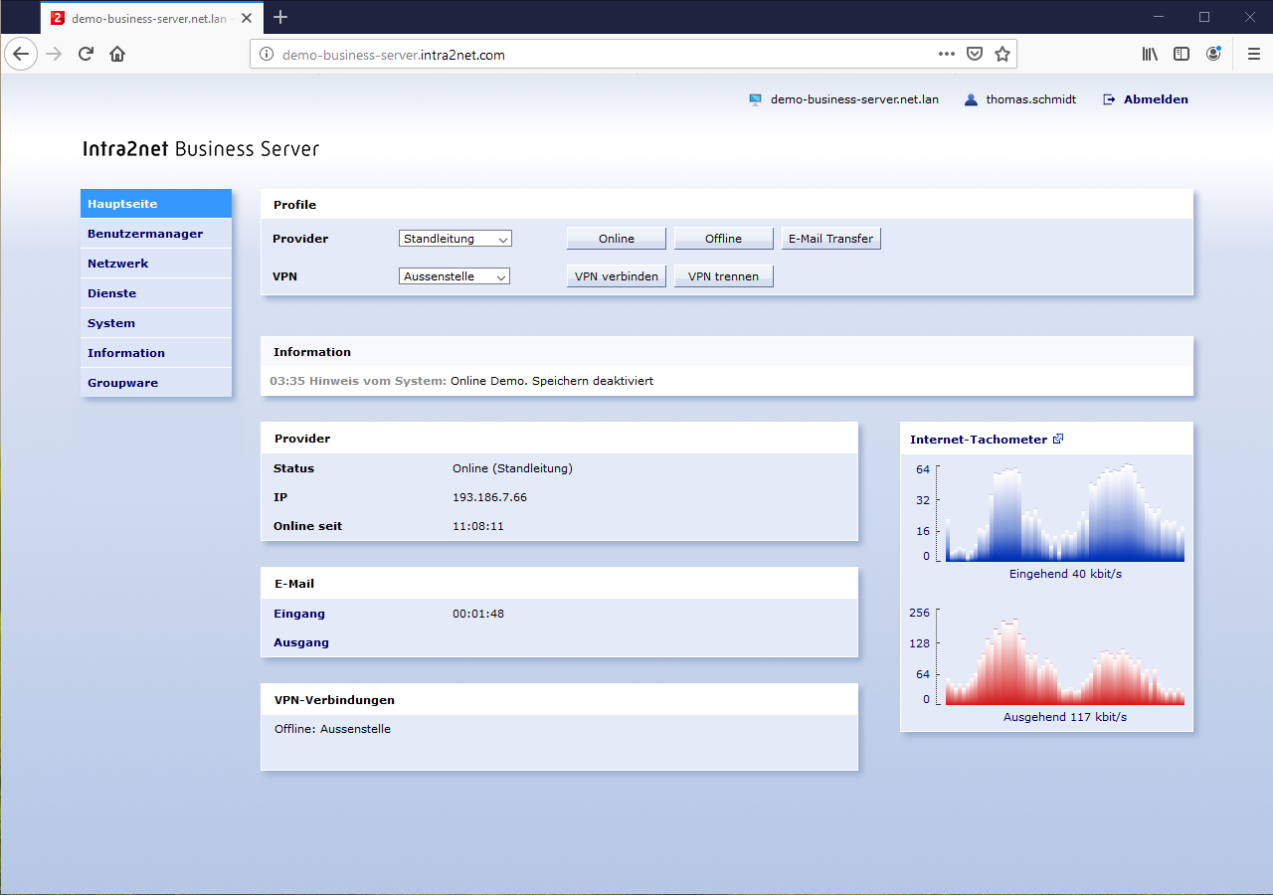The height and width of the screenshot is (895, 1273).
Task: Click the Online seit time 11:08:11
Action: (x=478, y=526)
